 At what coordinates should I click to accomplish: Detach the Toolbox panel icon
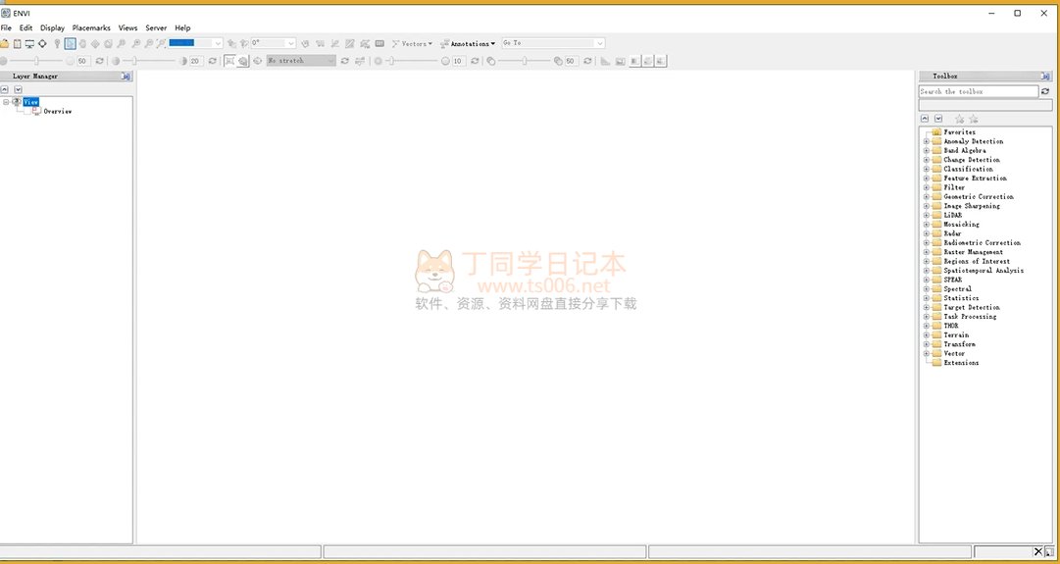pos(1046,77)
